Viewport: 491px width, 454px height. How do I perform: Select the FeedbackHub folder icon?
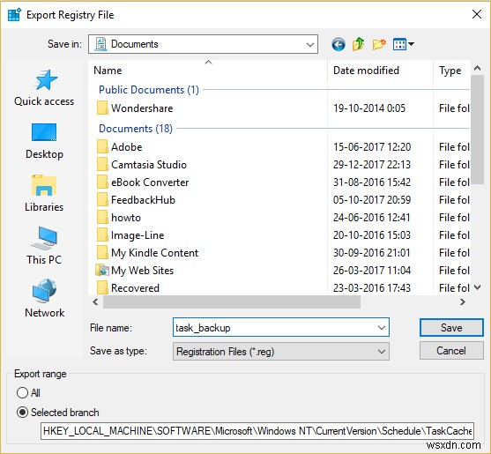[x=102, y=199]
